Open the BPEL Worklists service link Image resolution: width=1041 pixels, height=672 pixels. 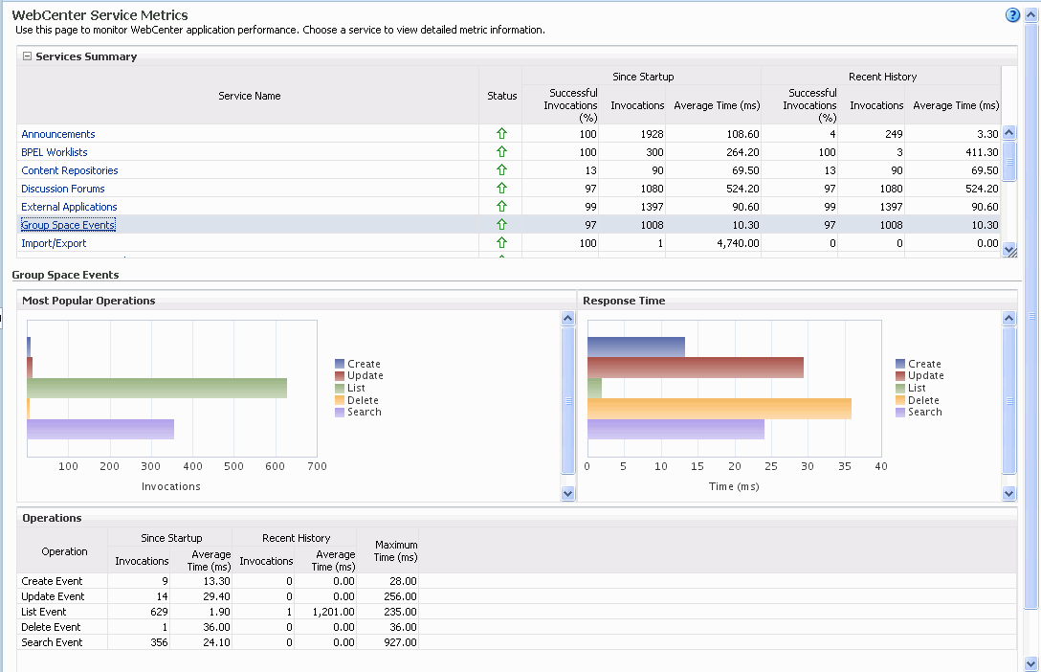pyautogui.click(x=55, y=152)
